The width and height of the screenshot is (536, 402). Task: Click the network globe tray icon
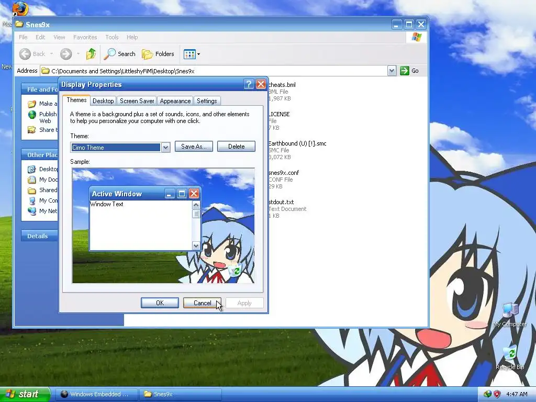click(488, 394)
